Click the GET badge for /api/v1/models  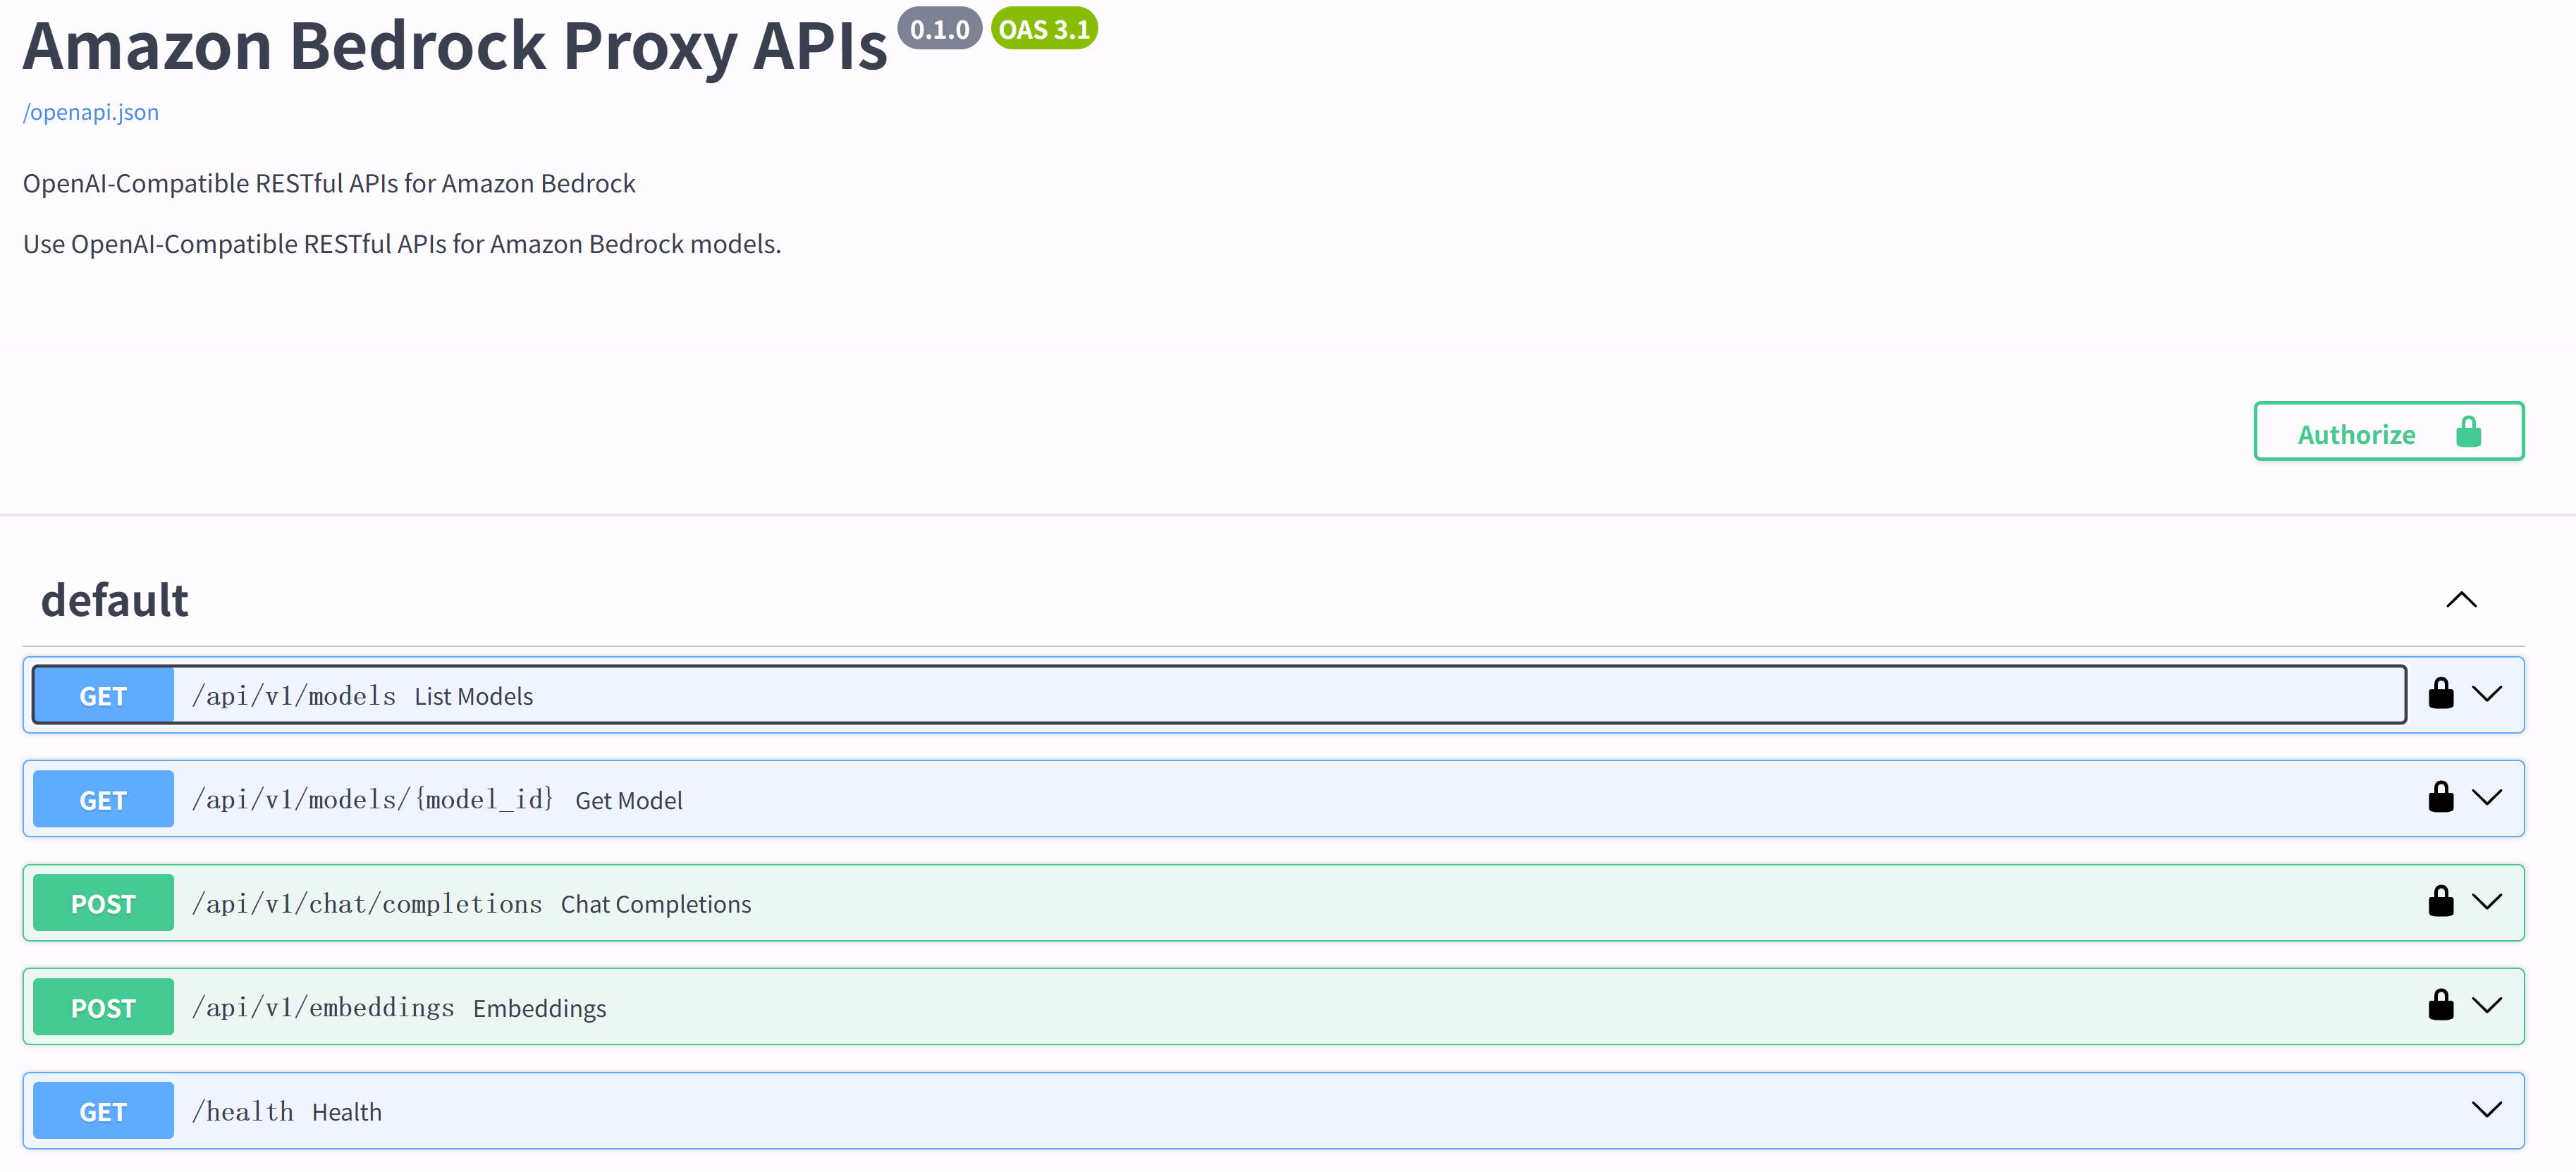pyautogui.click(x=103, y=696)
